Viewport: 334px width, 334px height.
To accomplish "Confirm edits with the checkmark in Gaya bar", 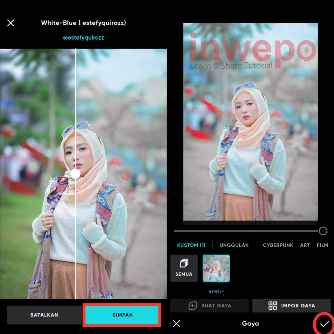I will pyautogui.click(x=323, y=323).
